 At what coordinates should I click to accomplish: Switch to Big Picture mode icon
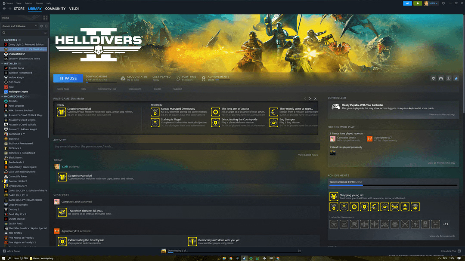pyautogui.click(x=443, y=3)
